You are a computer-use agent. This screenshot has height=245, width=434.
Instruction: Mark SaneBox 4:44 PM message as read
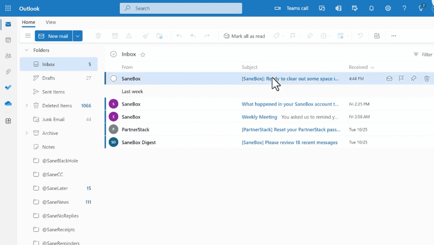point(389,79)
